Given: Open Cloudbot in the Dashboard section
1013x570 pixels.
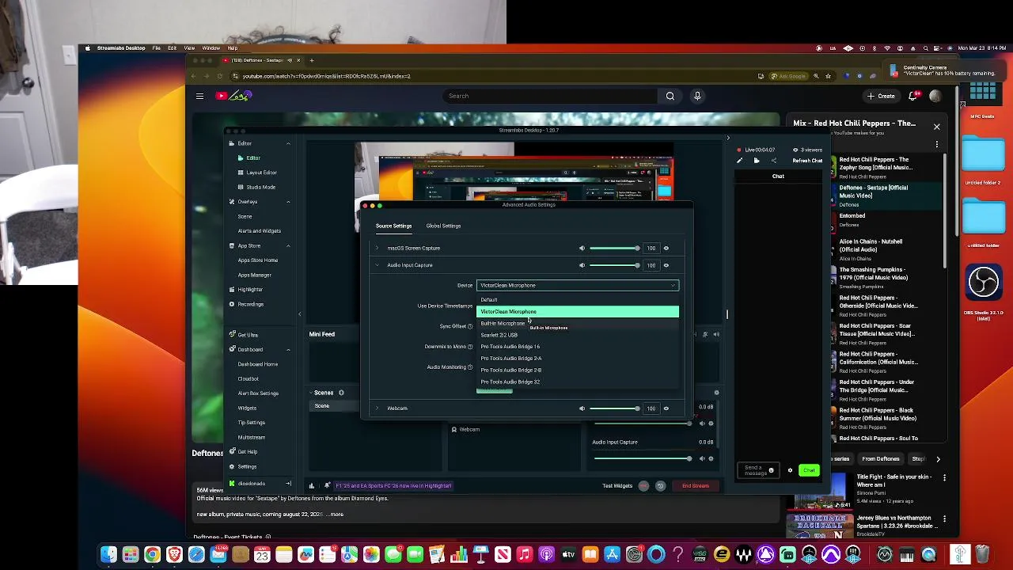Looking at the screenshot, I should [249, 378].
